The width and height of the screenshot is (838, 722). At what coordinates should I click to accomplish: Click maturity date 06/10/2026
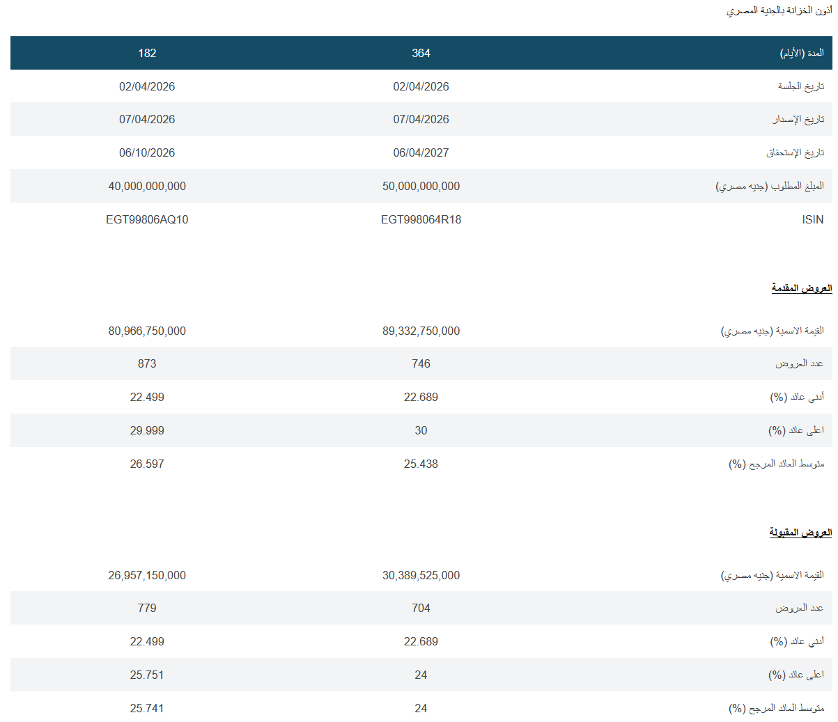pyautogui.click(x=147, y=152)
